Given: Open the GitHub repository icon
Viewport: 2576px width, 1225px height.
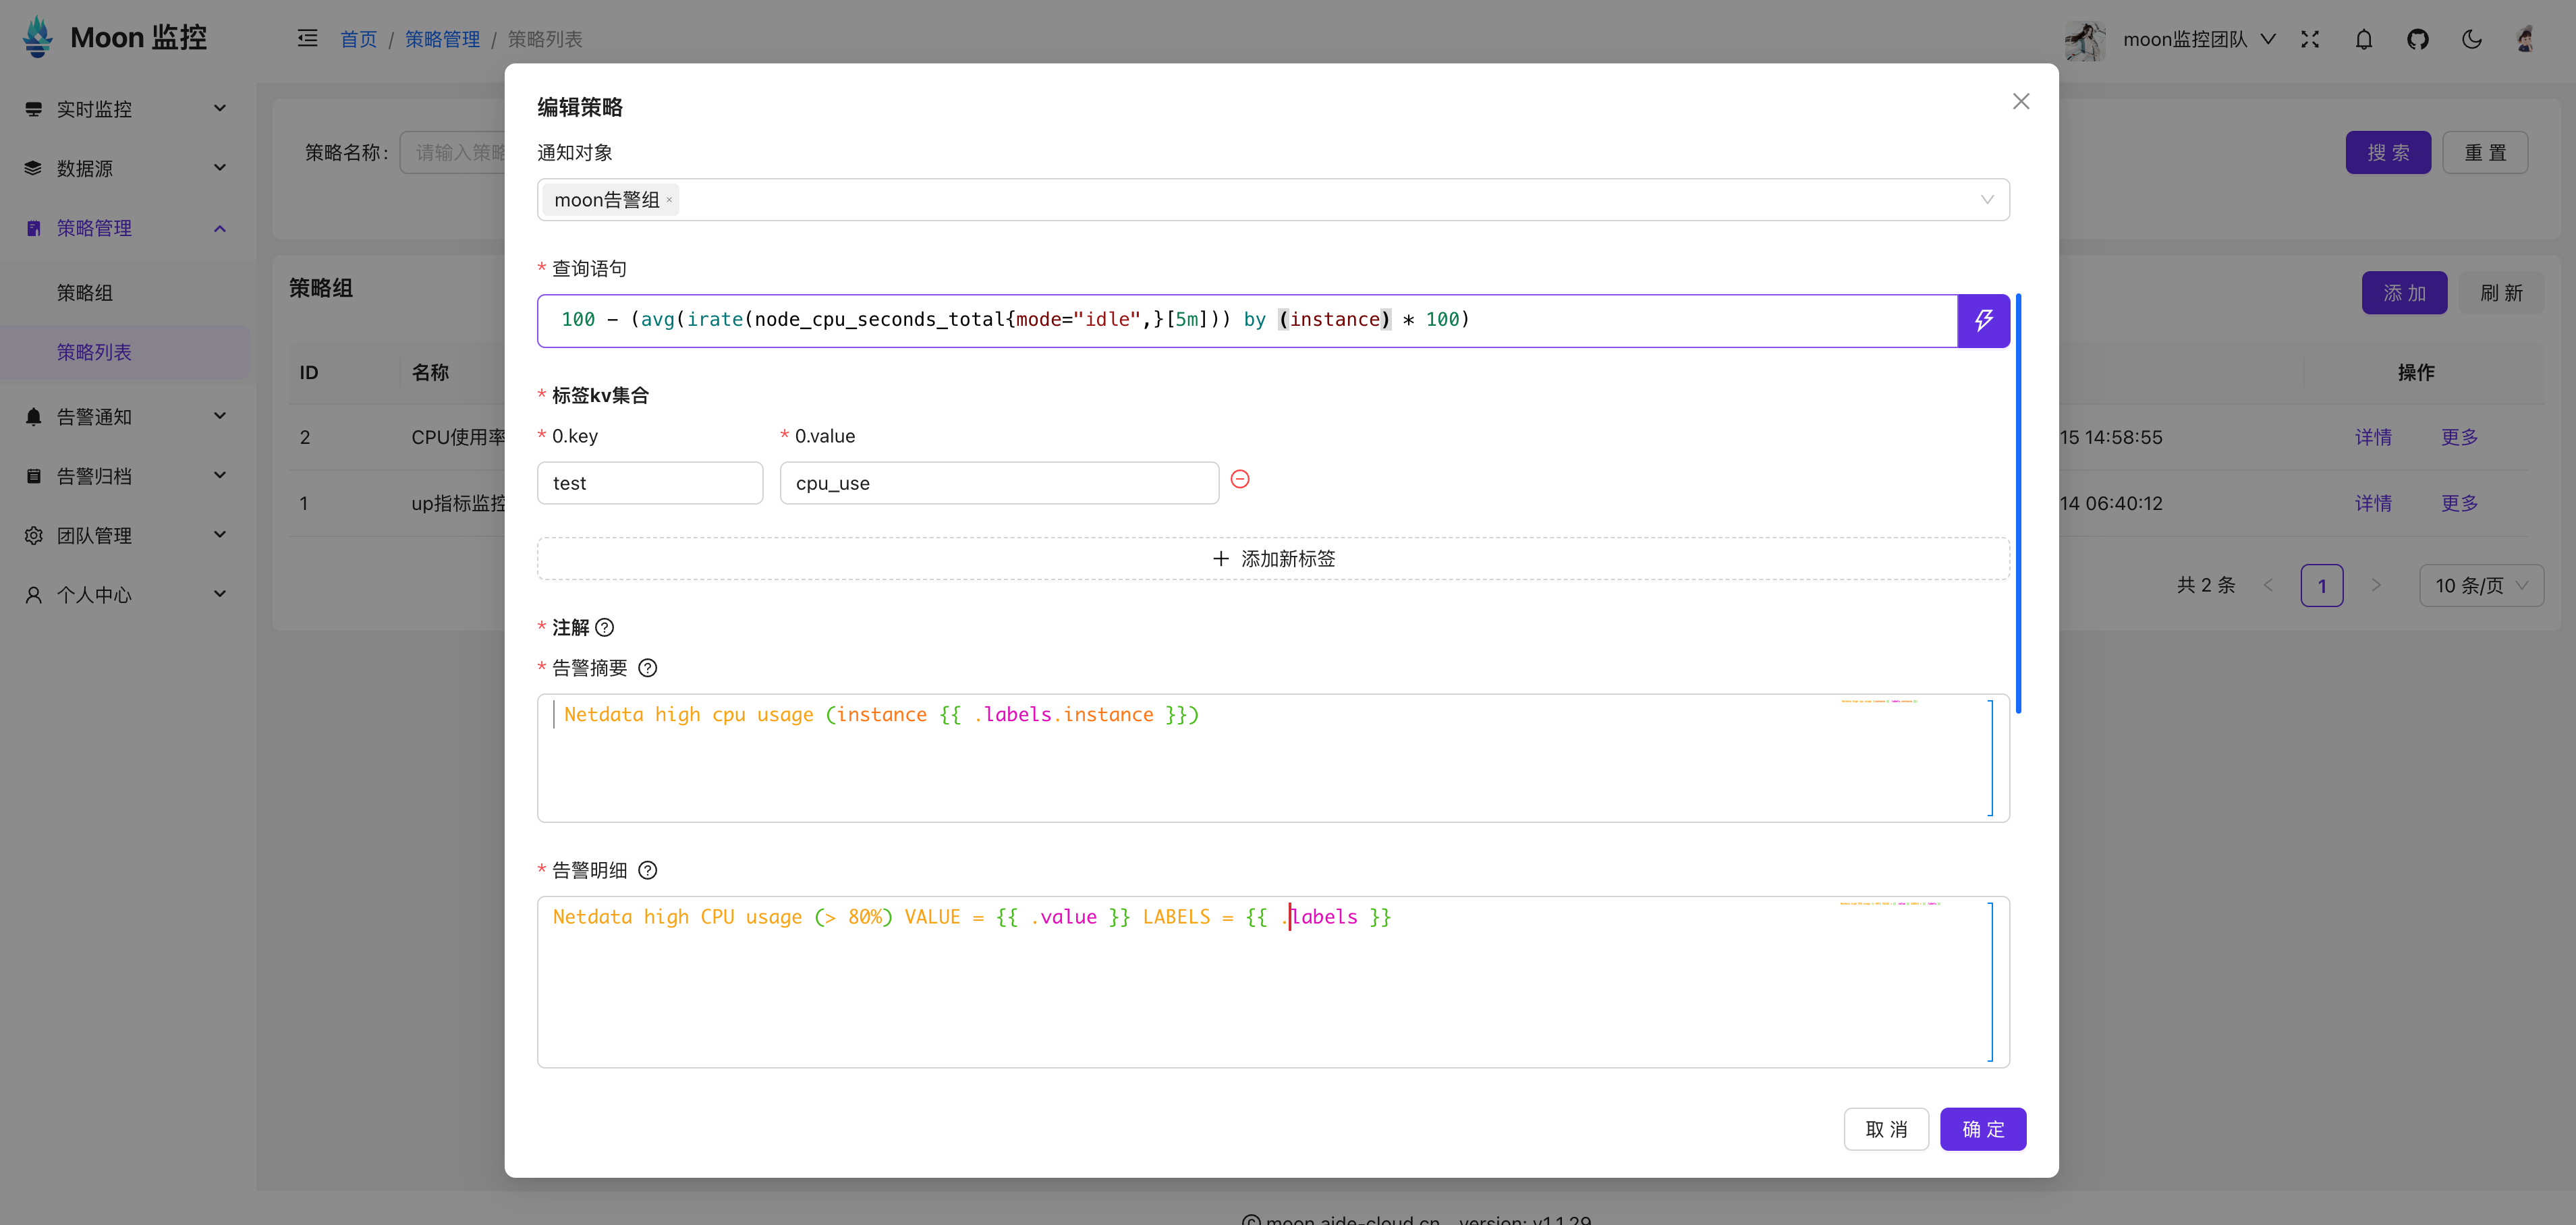Looking at the screenshot, I should click(x=2418, y=39).
